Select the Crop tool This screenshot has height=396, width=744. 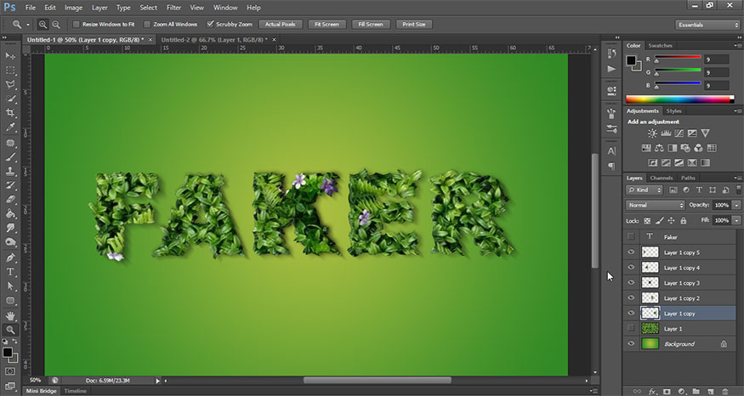point(10,112)
